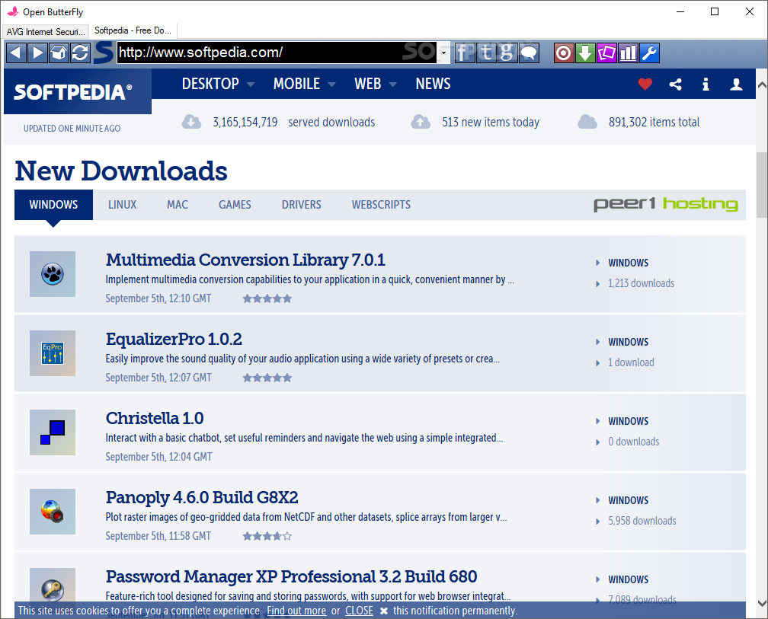Viewport: 768px width, 619px height.
Task: Click the Find out more cookie link
Action: pyautogui.click(x=296, y=611)
